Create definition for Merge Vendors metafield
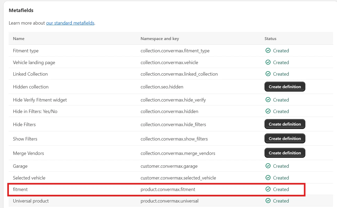Screen dimensions: 337x208 pos(285,153)
